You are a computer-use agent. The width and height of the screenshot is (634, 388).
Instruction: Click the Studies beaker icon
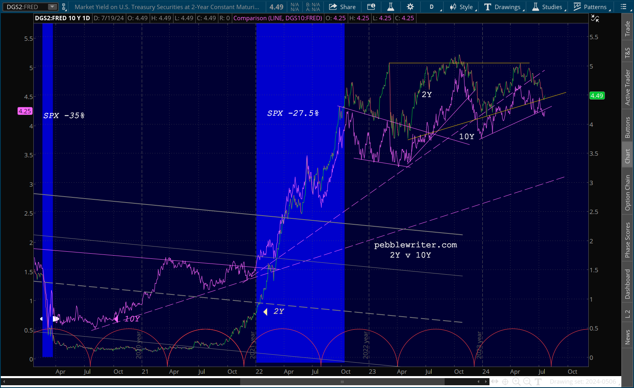536,7
